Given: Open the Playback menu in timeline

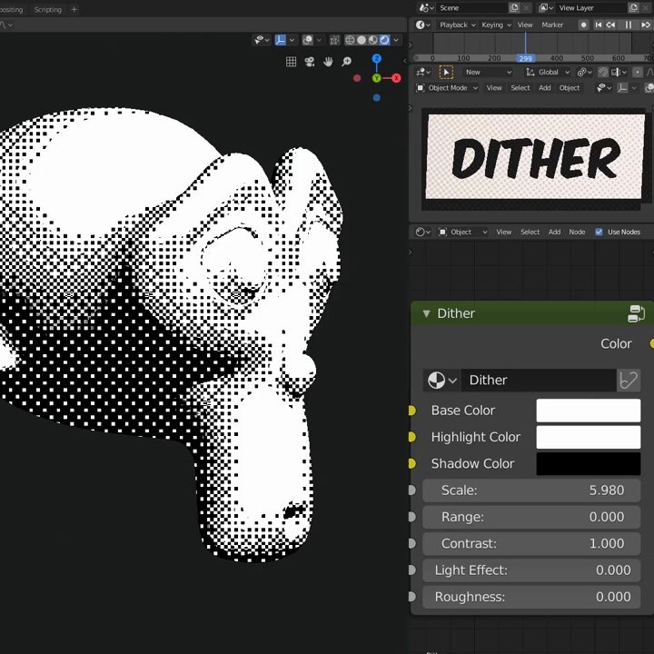Looking at the screenshot, I should (x=457, y=25).
